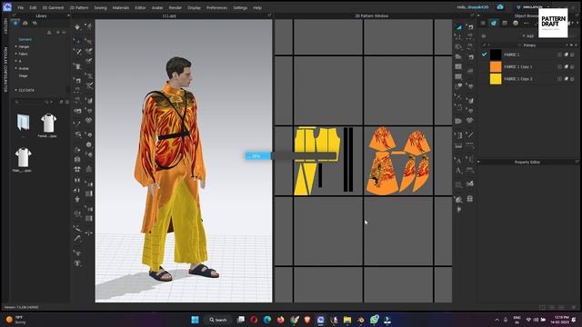Switch to the Scene list tab icon
Image resolution: width=582 pixels, height=327 pixels.
483,23
